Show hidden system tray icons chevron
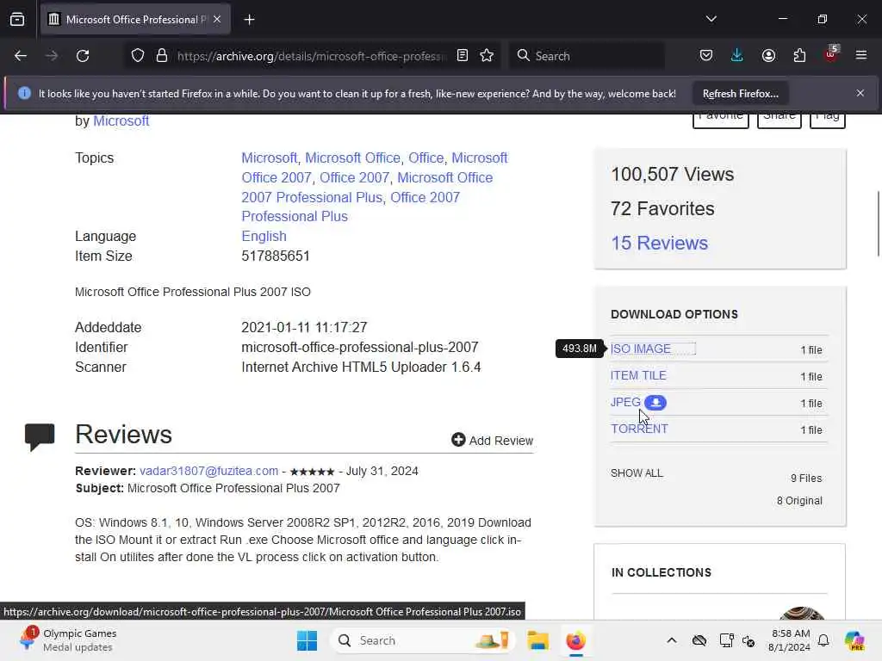The width and height of the screenshot is (882, 661). pos(672,640)
